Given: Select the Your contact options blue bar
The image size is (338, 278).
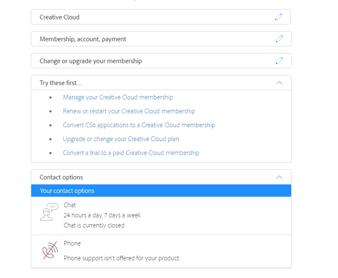Looking at the screenshot, I should point(161,191).
